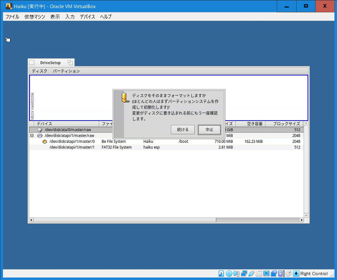Click vertical scrollbar down arrow
The height and width of the screenshot is (280, 337).
click(x=306, y=215)
